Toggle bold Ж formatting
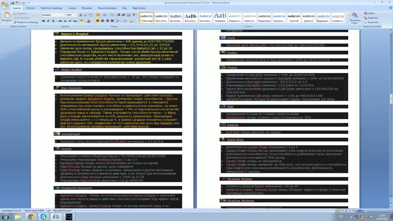 tap(44, 21)
